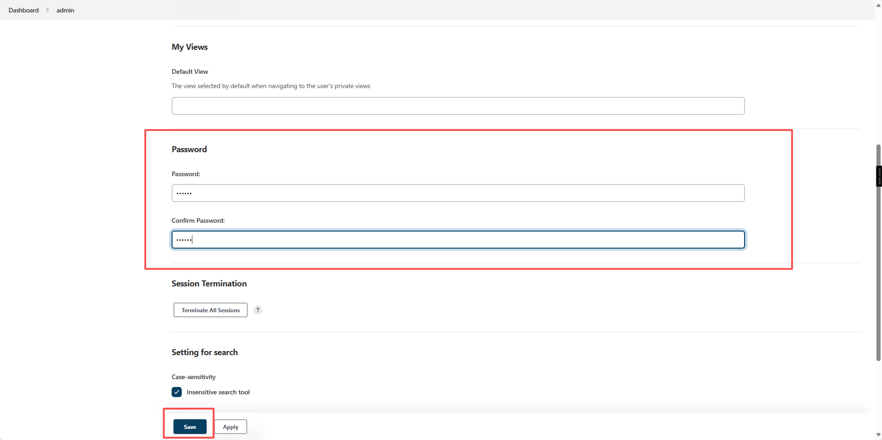The width and height of the screenshot is (882, 440).
Task: Click the scrollbar down arrow
Action: [x=878, y=434]
